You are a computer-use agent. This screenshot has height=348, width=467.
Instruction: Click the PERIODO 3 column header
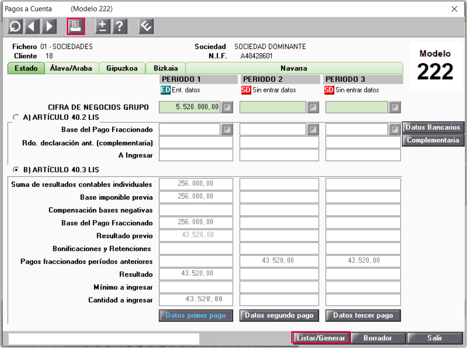click(363, 79)
